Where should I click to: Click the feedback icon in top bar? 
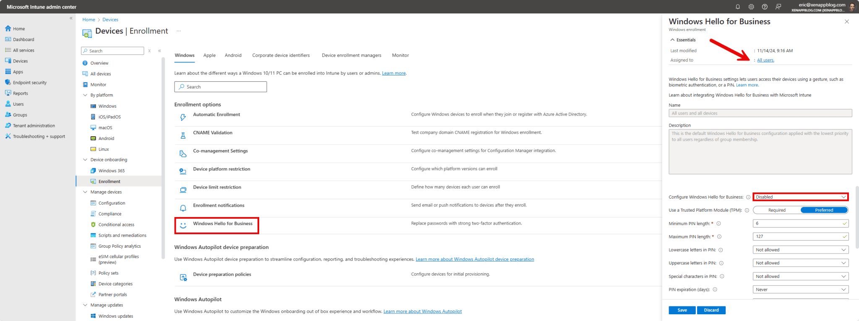coord(778,7)
